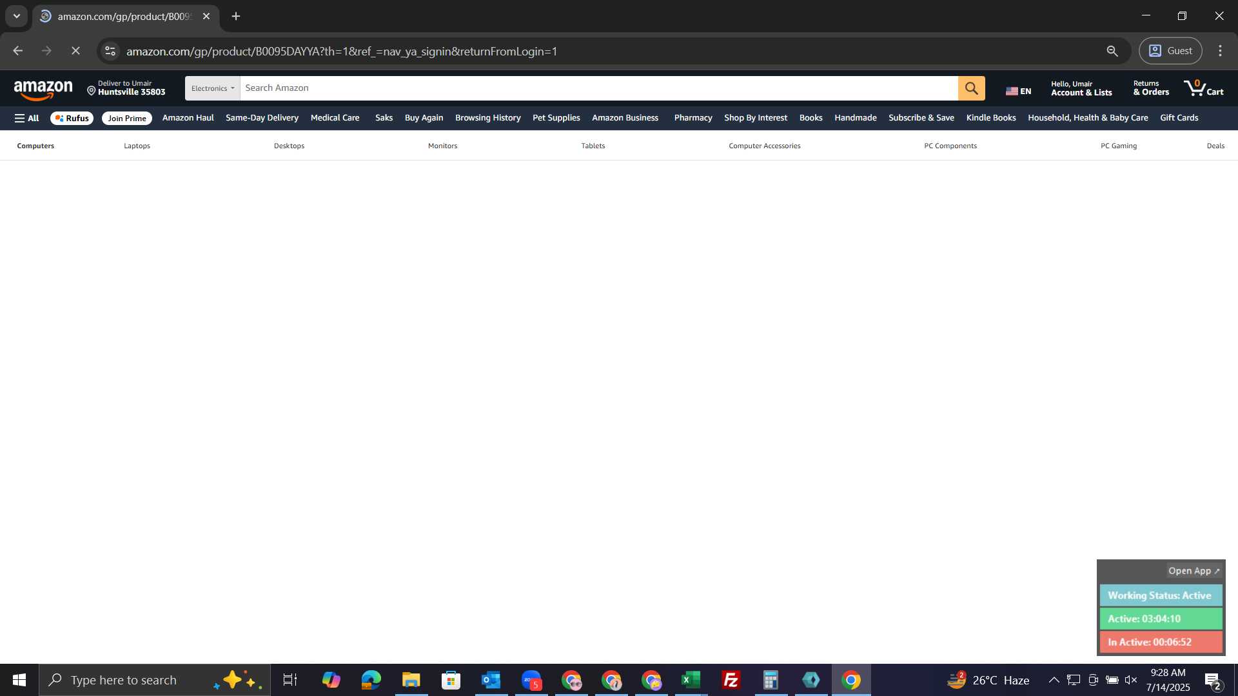Viewport: 1238px width, 696px height.
Task: Stop page loading in browser toolbar
Action: tap(75, 51)
